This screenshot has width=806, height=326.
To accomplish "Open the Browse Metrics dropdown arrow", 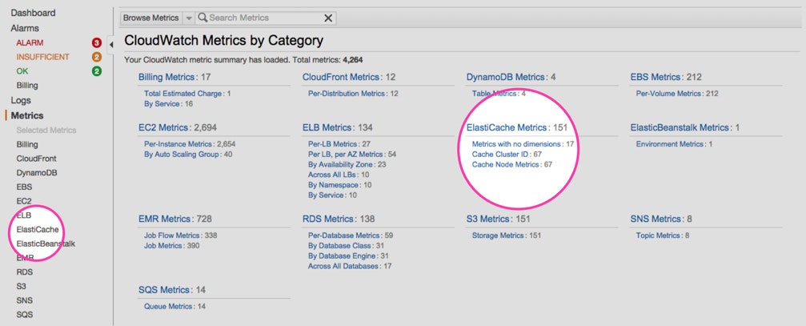I will pos(188,18).
